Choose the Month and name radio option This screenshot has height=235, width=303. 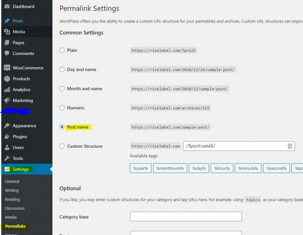click(x=62, y=88)
